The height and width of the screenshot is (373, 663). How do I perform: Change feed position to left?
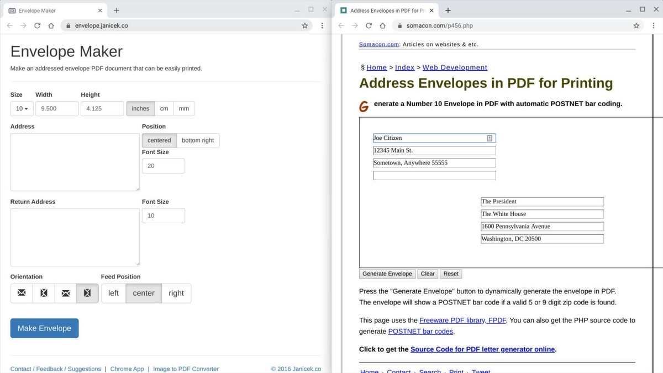click(x=113, y=293)
